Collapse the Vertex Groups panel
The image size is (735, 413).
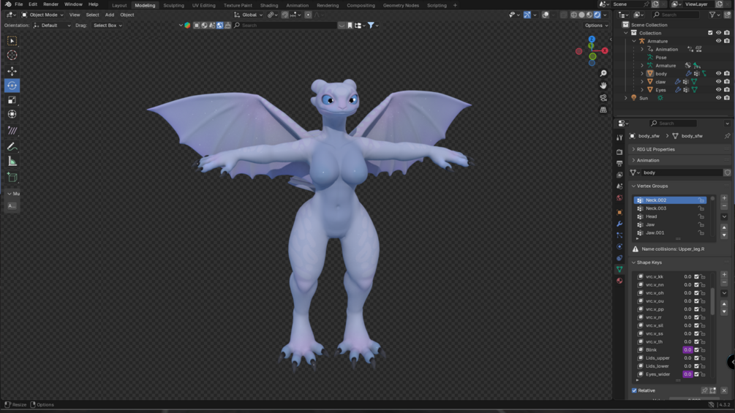pos(652,186)
